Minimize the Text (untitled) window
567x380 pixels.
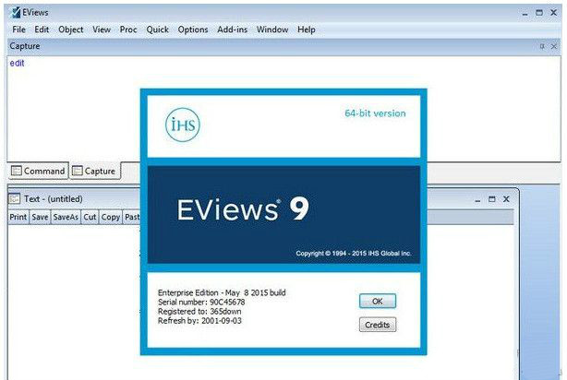(x=477, y=199)
